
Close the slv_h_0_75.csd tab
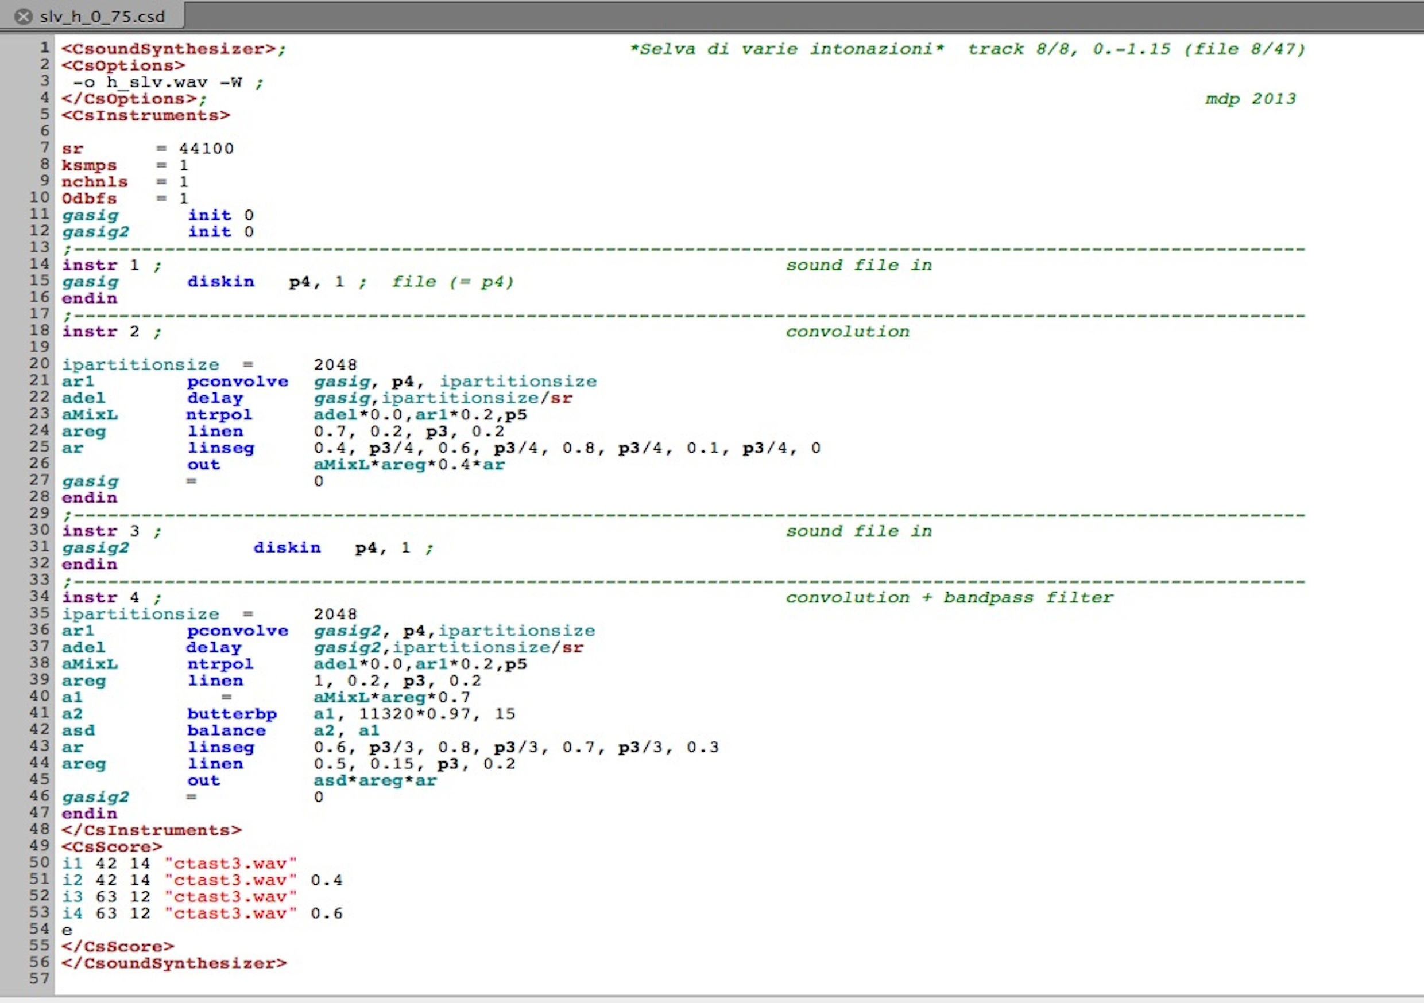tap(23, 17)
